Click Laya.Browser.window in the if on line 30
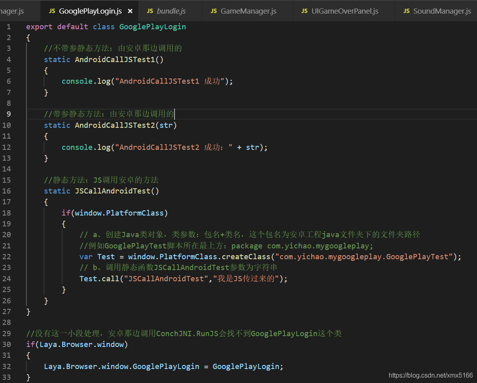The width and height of the screenshot is (477, 383). pos(81,345)
